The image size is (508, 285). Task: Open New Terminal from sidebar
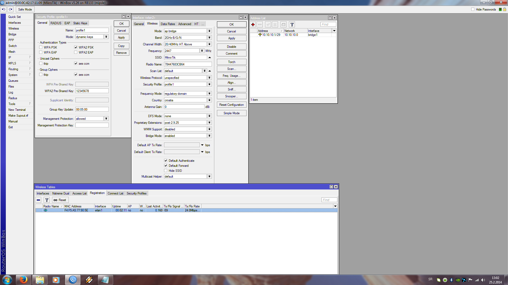pos(17,110)
